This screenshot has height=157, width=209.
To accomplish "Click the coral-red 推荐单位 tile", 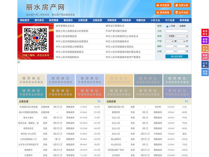I will point(90,92).
